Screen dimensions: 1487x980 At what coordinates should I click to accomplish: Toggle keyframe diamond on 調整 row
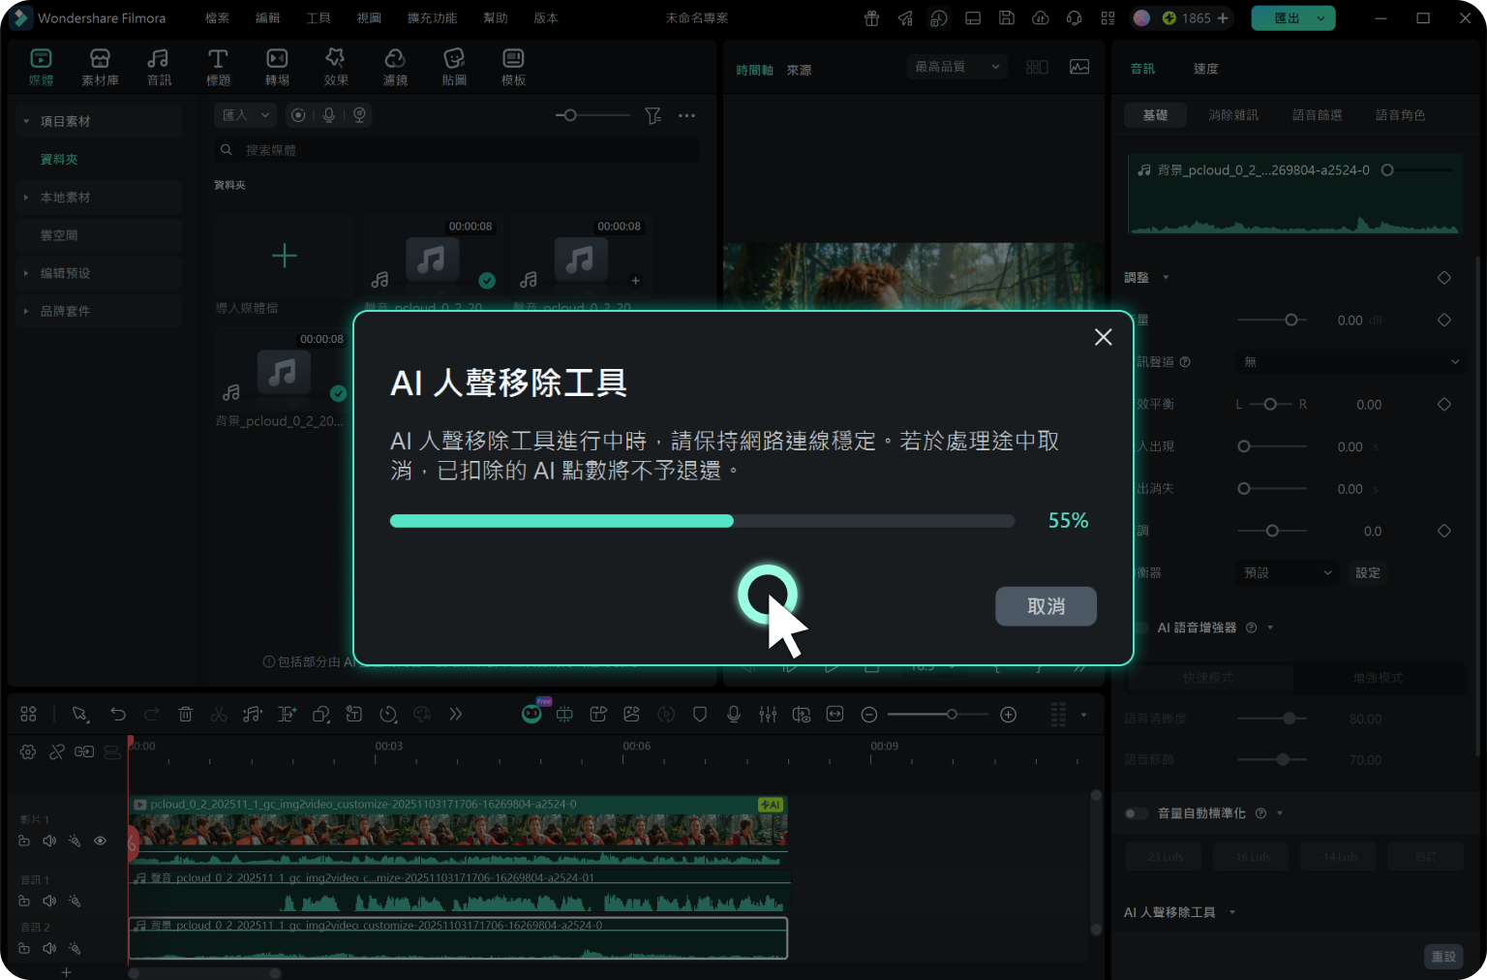pos(1443,278)
